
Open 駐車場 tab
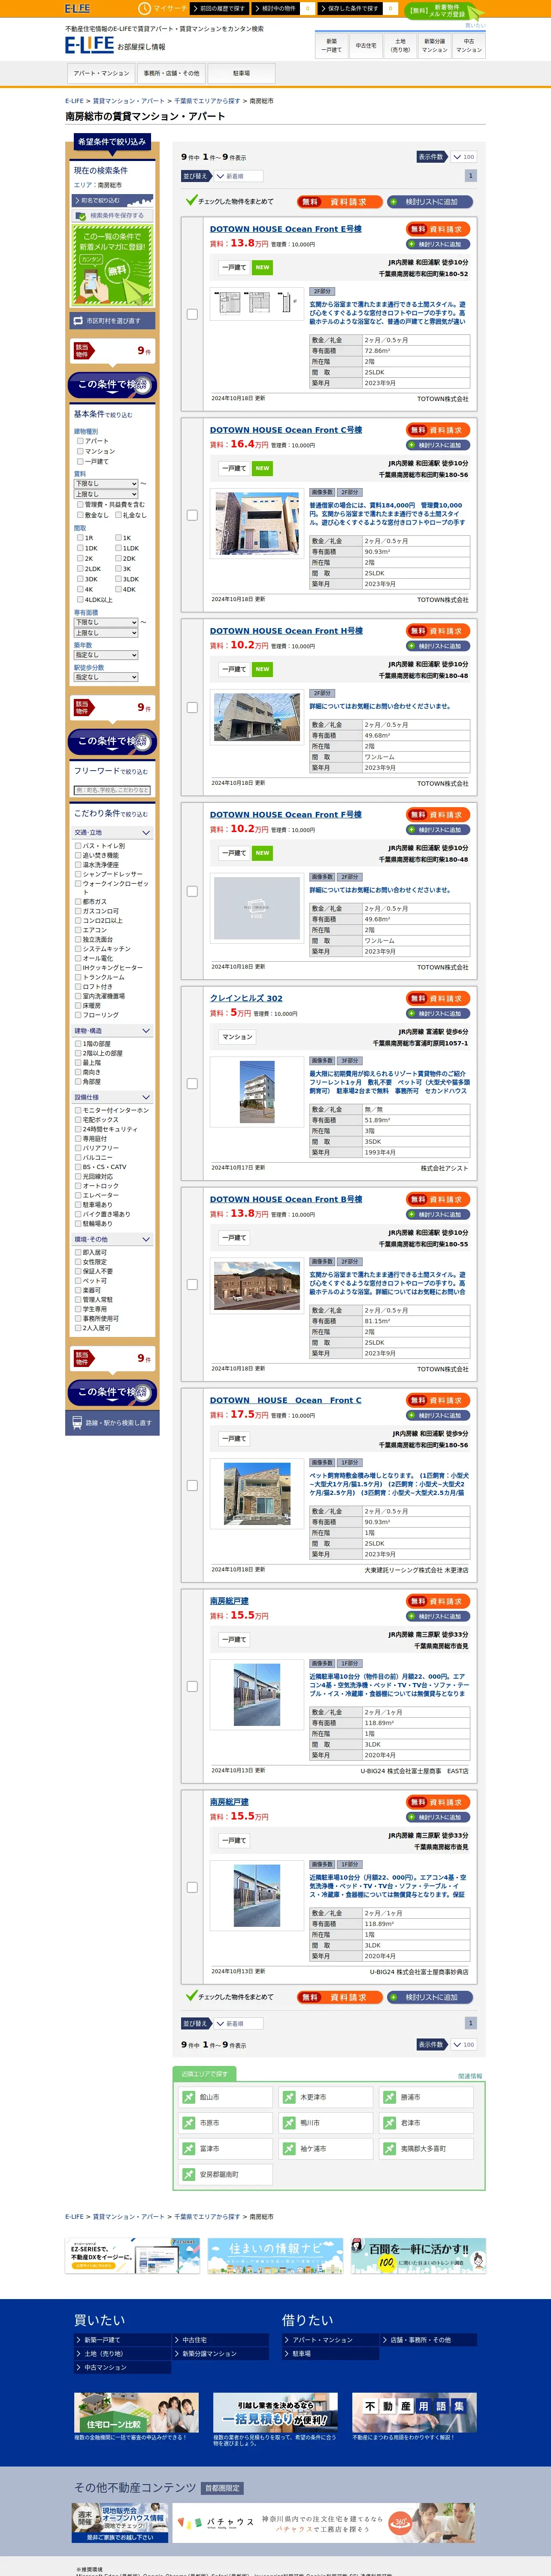click(241, 73)
